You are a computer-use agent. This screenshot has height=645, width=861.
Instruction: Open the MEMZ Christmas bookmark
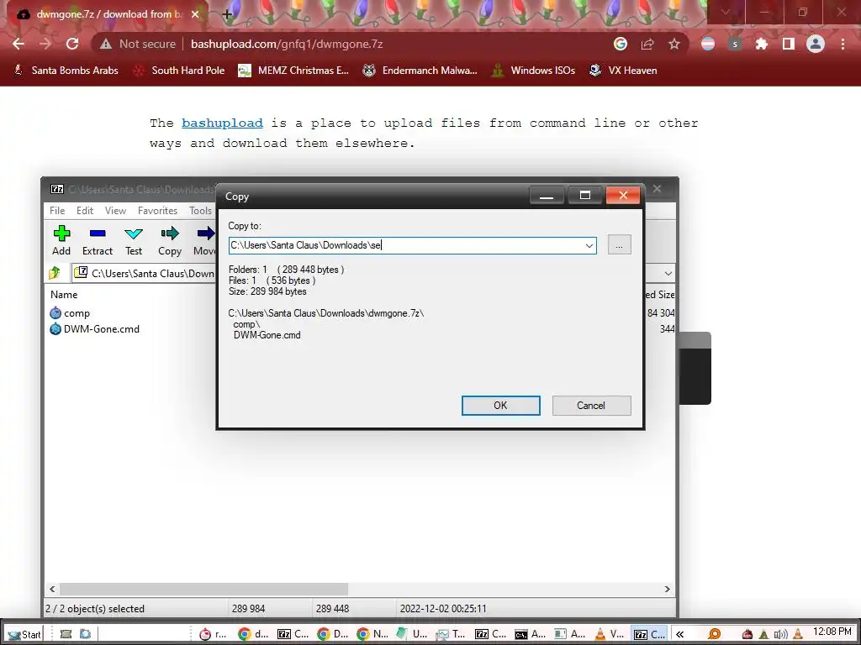[293, 71]
